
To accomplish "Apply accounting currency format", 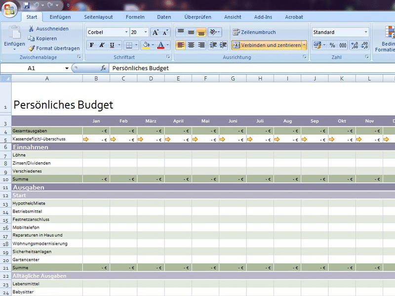I will coord(317,45).
